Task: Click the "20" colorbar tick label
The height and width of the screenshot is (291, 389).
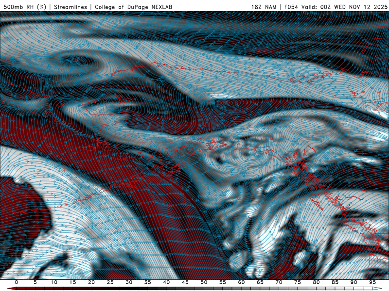Action: 91,282
